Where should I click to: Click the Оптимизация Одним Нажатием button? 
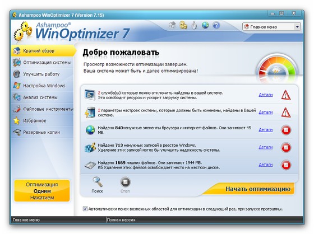coord(42,191)
